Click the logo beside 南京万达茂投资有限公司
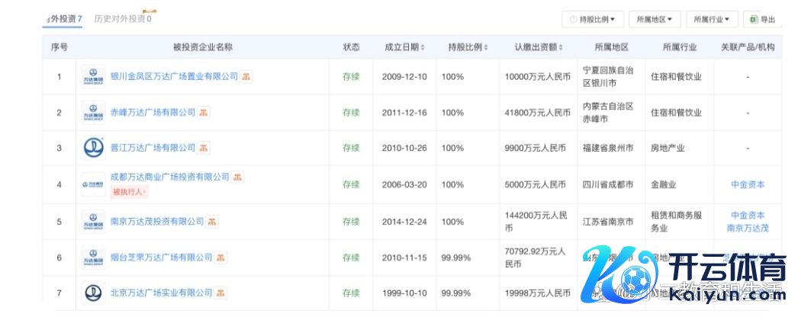Image resolution: width=798 pixels, height=320 pixels. click(93, 222)
